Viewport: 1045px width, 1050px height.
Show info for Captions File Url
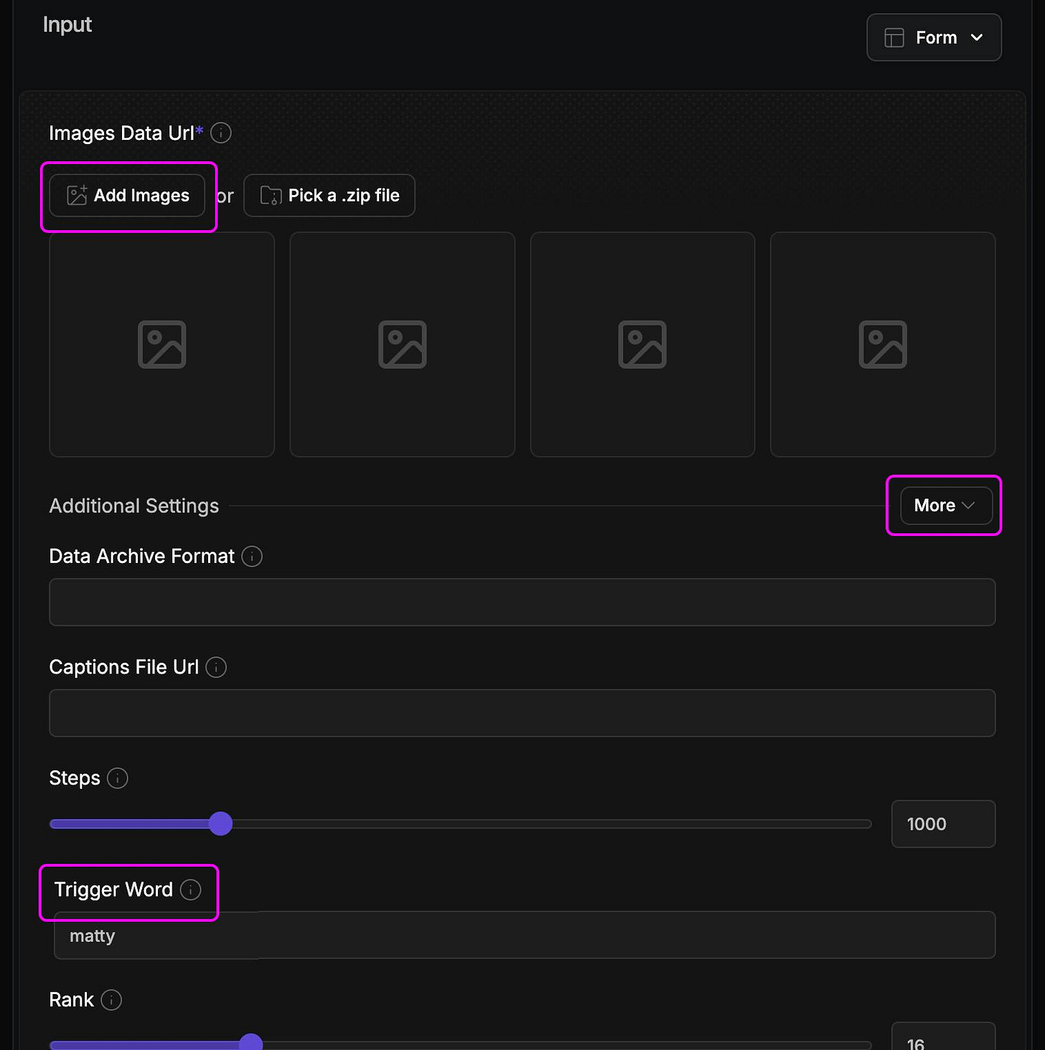[x=216, y=667]
